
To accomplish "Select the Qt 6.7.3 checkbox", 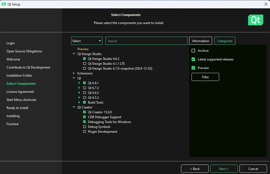I will point(84,88).
